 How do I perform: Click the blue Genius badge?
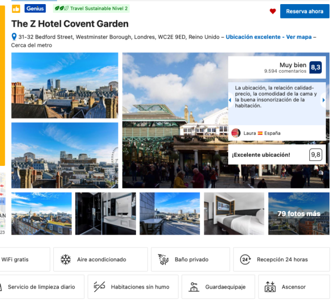[x=35, y=9]
